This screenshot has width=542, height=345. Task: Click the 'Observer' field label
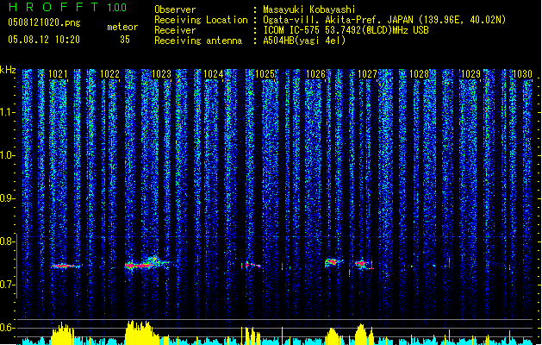click(x=175, y=9)
